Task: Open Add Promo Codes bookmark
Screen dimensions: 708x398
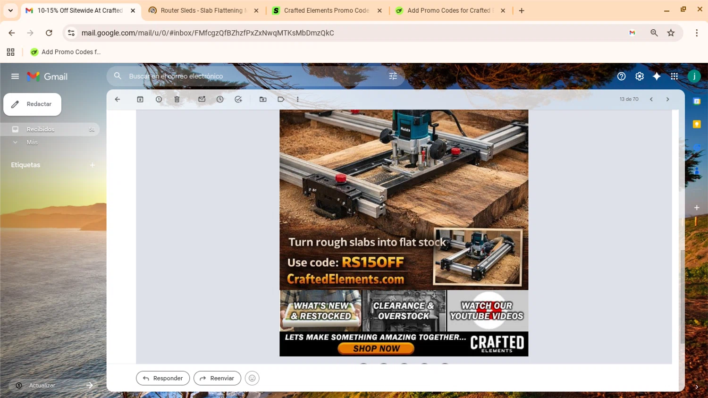Action: (x=66, y=52)
